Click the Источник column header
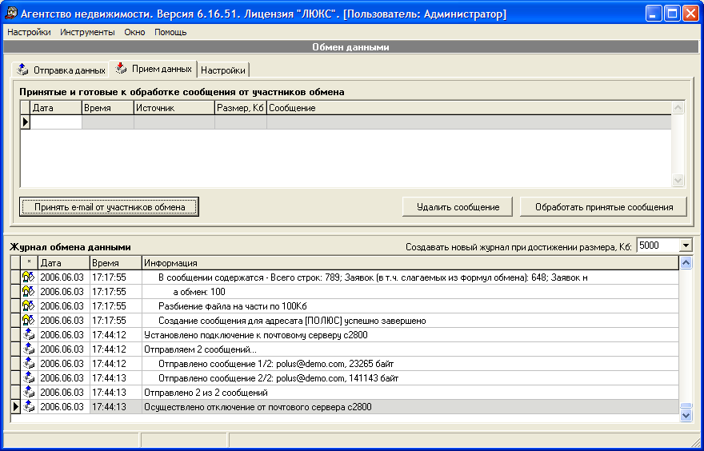Image resolution: width=704 pixels, height=451 pixels. click(x=174, y=108)
